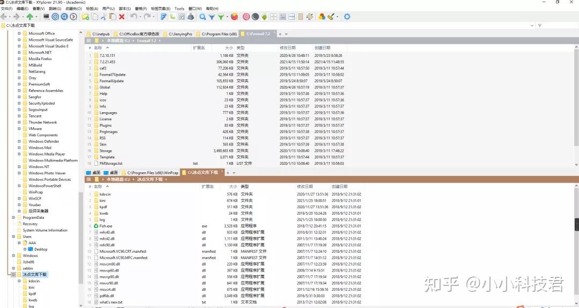Click the computer monitor toolbar icon
Screen dimensions: 579x308
tap(46, 17)
